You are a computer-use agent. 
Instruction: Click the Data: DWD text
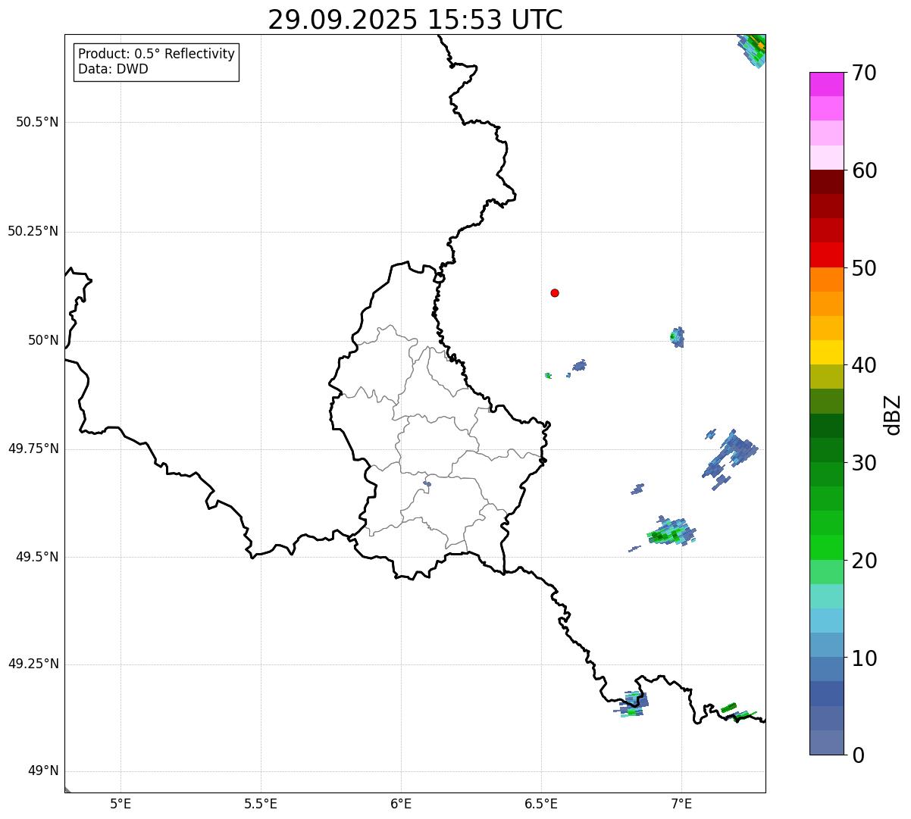coord(113,70)
